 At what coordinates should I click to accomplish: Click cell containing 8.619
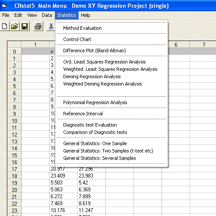(x=92, y=203)
